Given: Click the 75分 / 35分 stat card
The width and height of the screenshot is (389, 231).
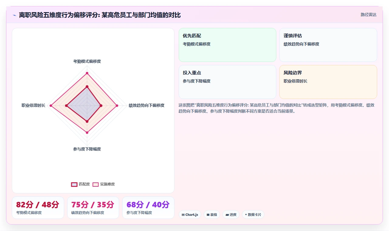Looking at the screenshot, I should pos(93,208).
